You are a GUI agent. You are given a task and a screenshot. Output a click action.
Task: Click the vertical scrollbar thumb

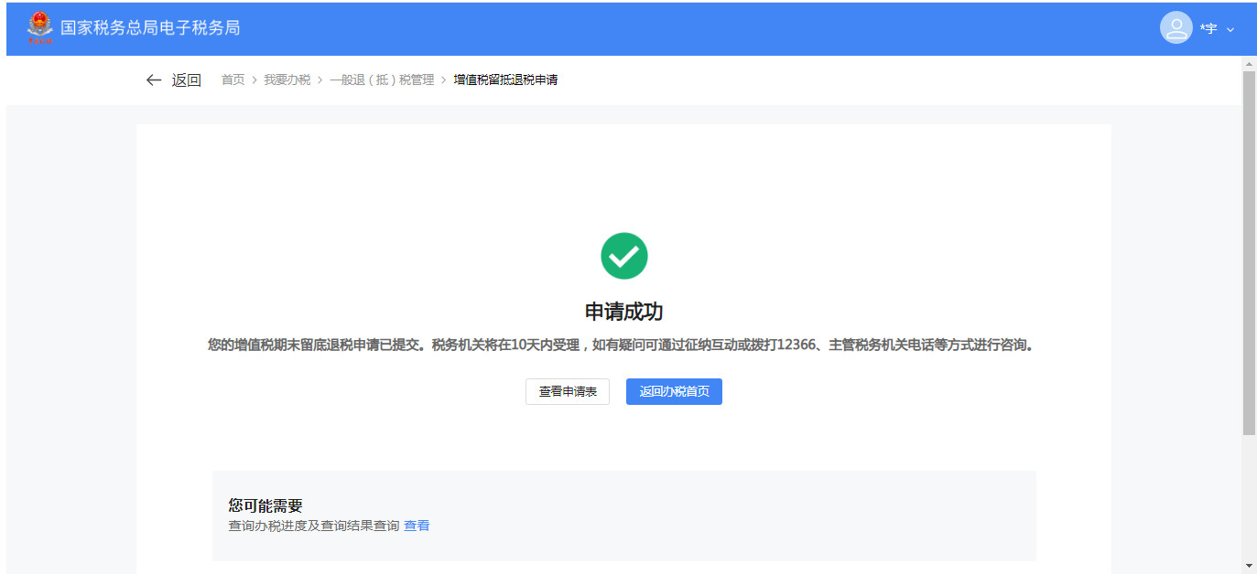click(1249, 251)
